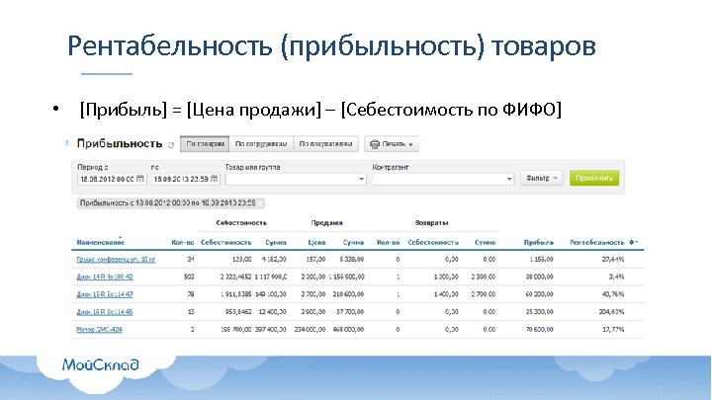Open the gear column settings icon in table header
Viewport: 712px width, 400px height.
(634, 242)
